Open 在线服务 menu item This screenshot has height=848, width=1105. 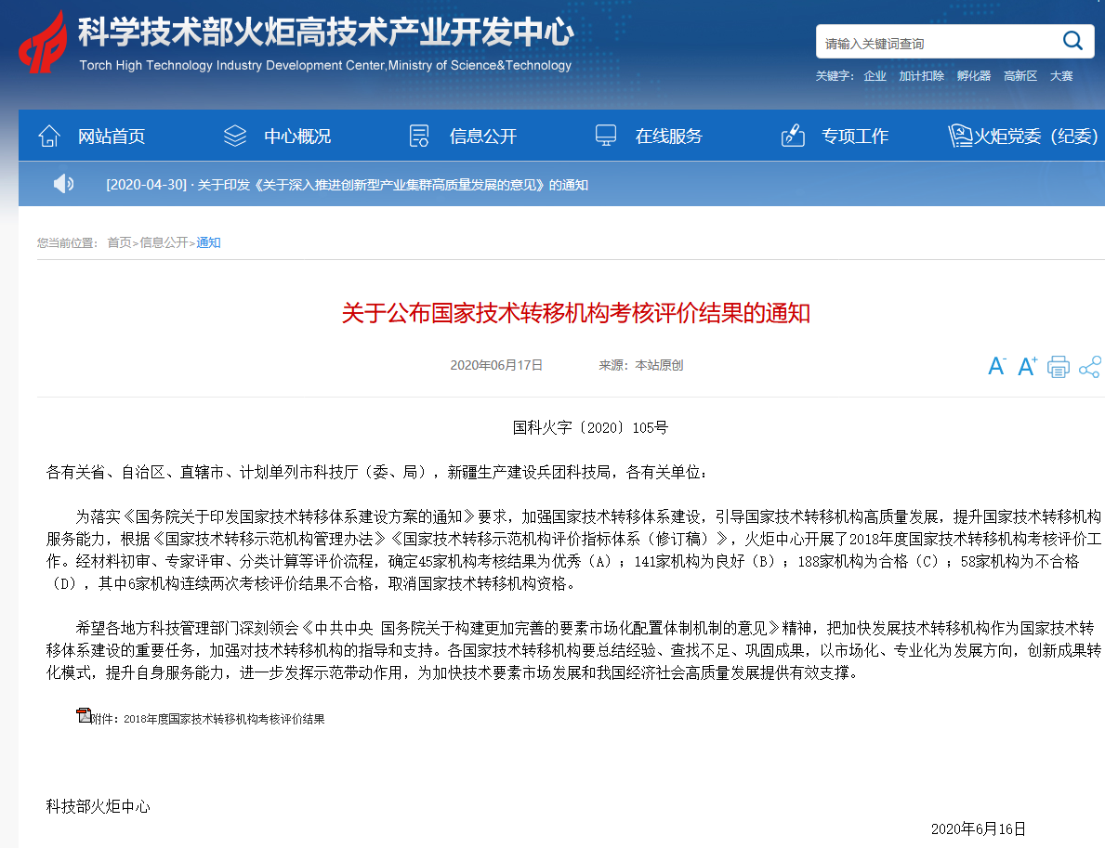[x=669, y=136]
